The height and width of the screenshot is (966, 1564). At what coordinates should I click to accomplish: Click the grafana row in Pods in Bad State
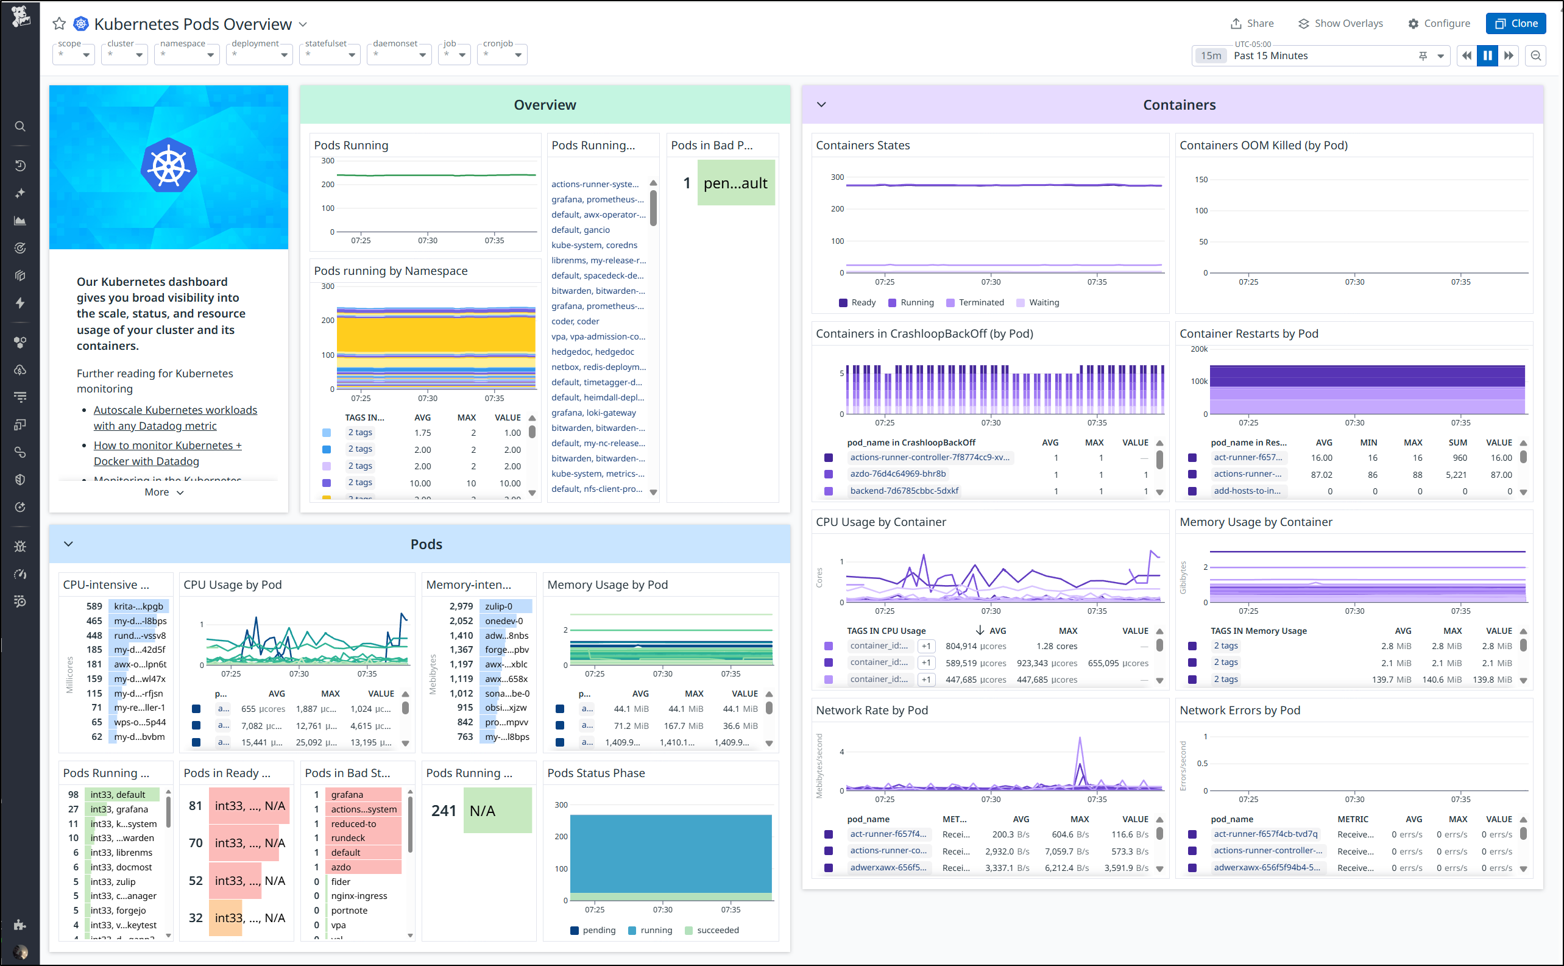pos(362,795)
